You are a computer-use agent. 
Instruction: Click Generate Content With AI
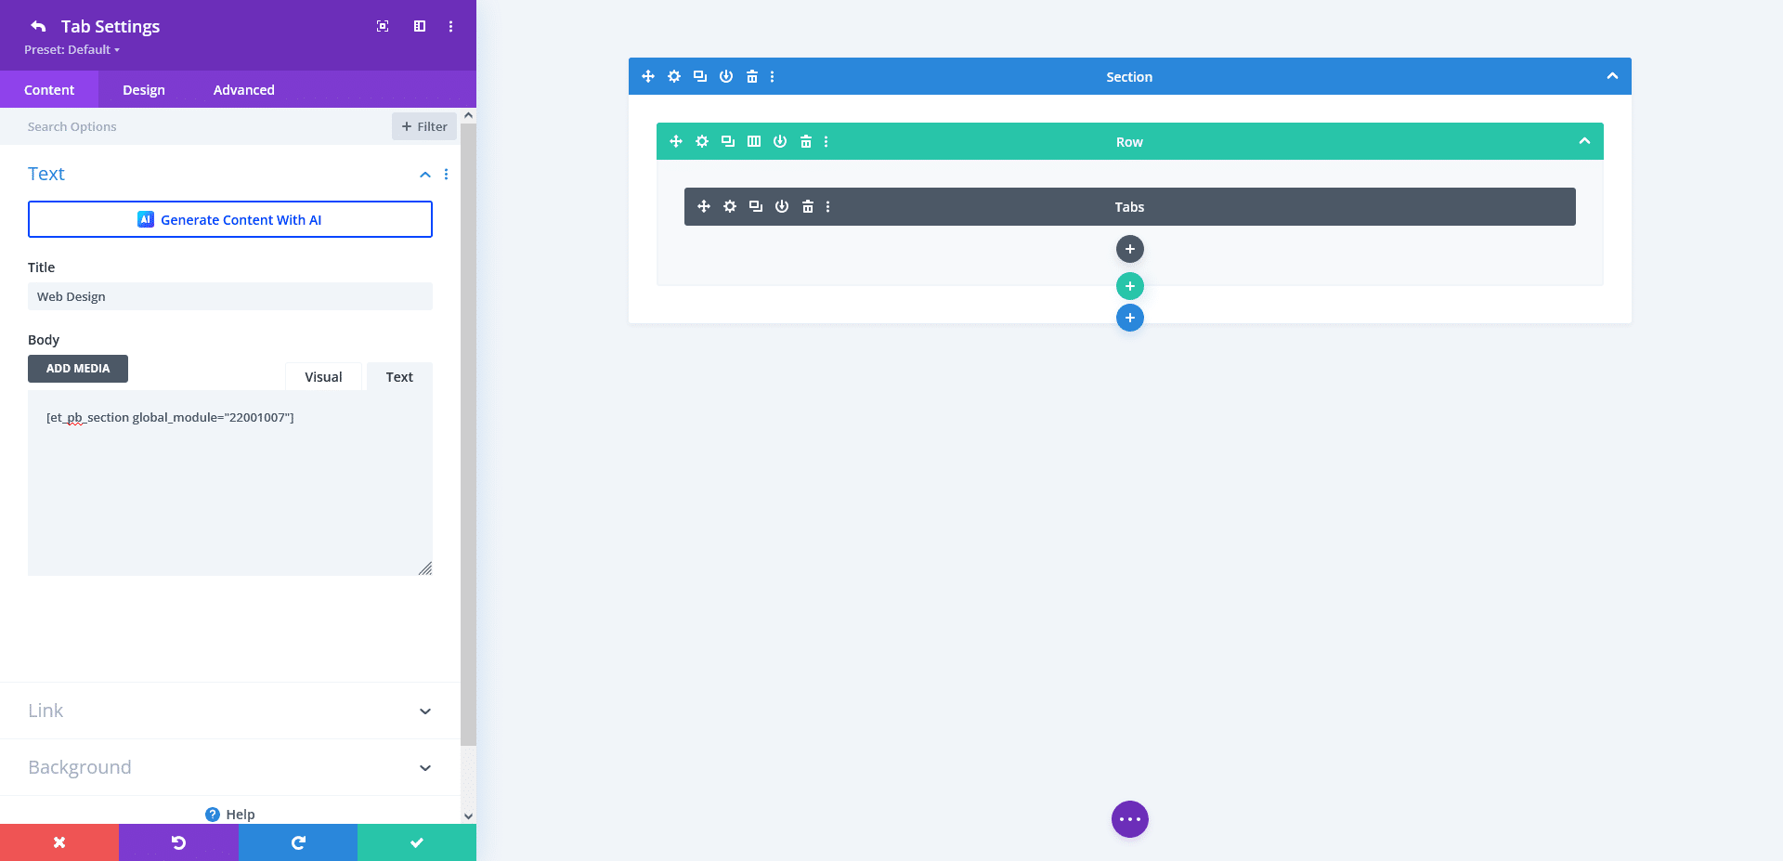pos(229,219)
